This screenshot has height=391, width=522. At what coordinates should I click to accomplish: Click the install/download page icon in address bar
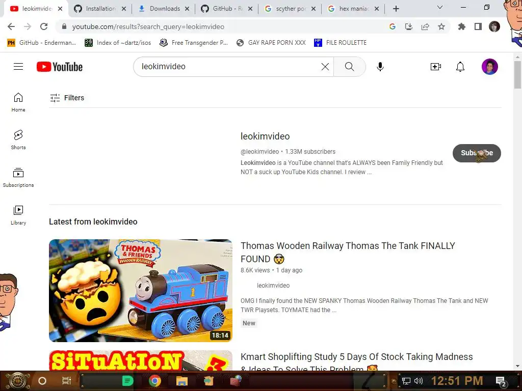(409, 26)
